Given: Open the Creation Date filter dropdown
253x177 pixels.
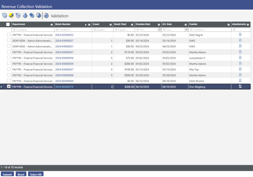Looking at the screenshot, I should point(159,29).
